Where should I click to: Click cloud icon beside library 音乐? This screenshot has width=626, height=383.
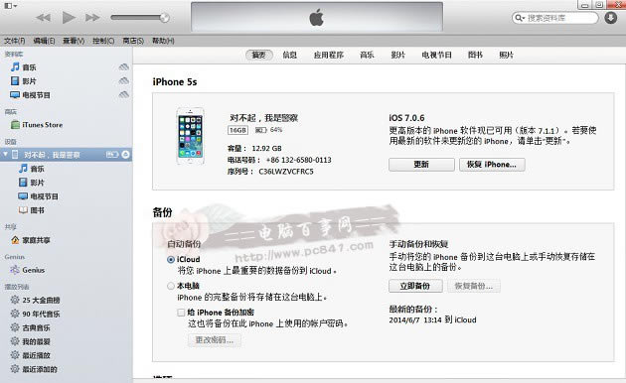124,66
